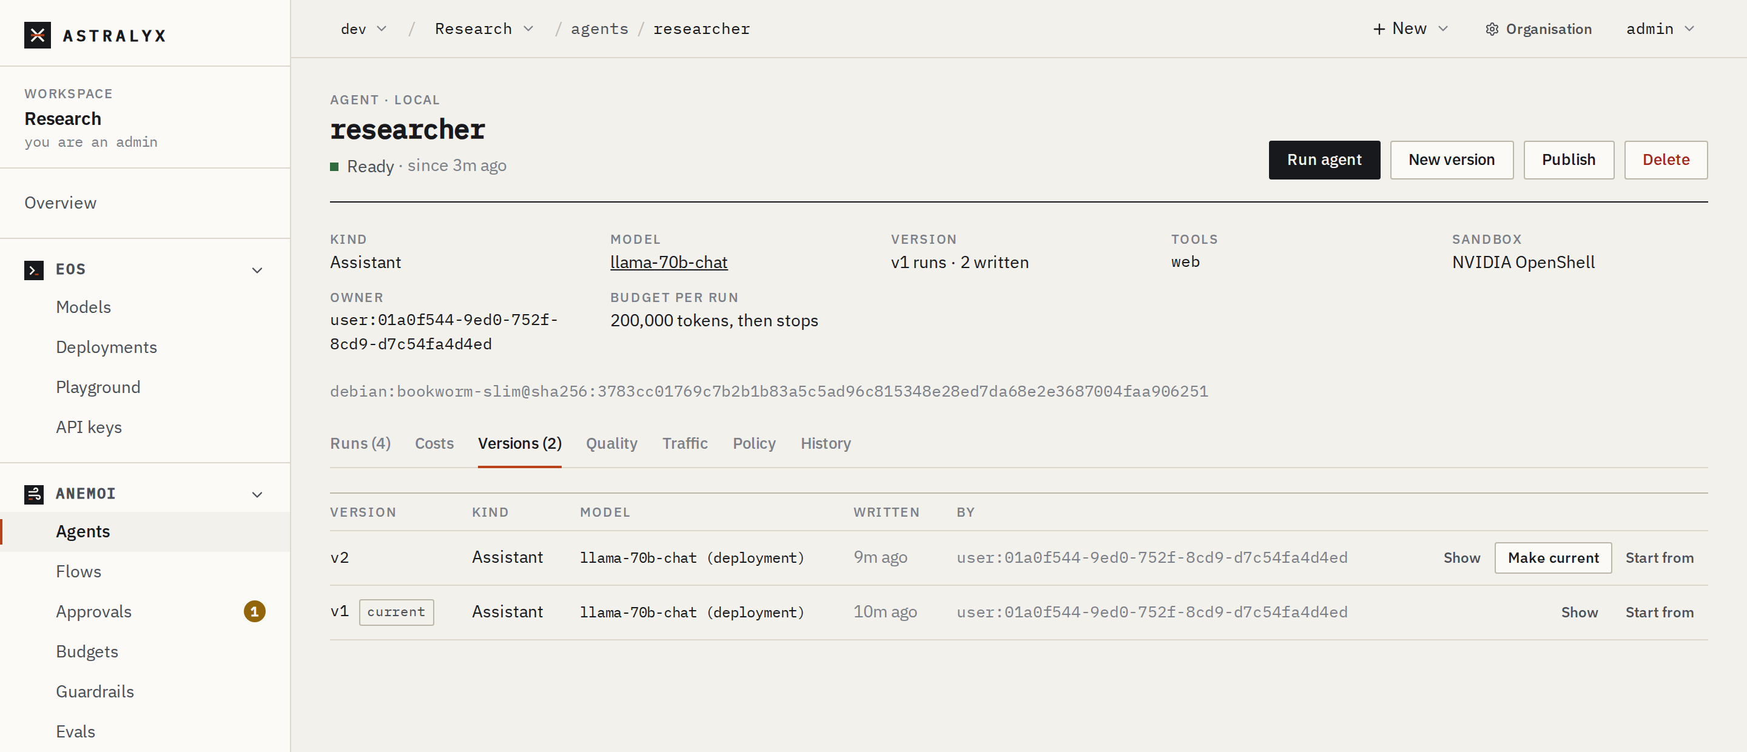Make version v2 current
The height and width of the screenshot is (752, 1747).
1553,558
